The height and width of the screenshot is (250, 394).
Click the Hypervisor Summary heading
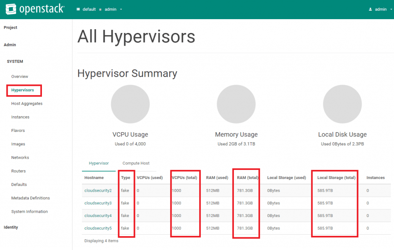click(x=127, y=74)
